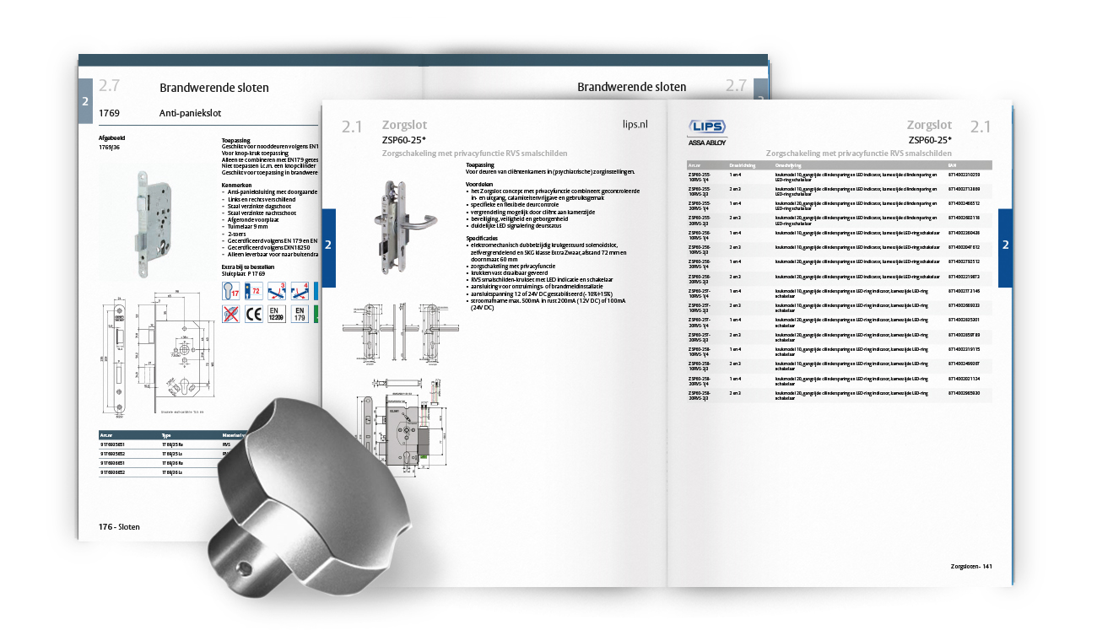This screenshot has width=1097, height=641.
Task: Click the backset icon labeled 72
Action: [x=254, y=292]
